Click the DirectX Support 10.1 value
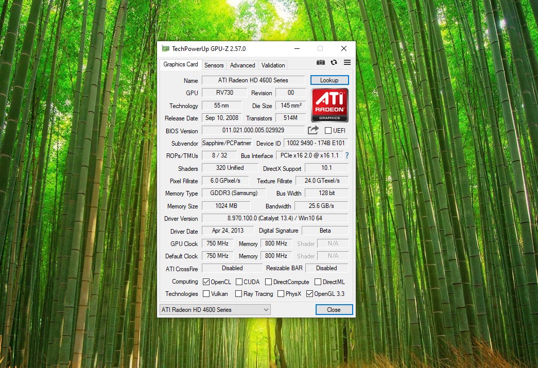The width and height of the screenshot is (538, 368). click(326, 168)
